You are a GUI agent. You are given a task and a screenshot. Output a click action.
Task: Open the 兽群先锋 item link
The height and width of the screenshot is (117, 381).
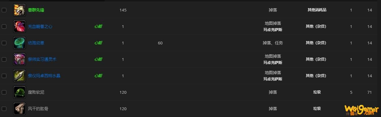tap(36, 10)
